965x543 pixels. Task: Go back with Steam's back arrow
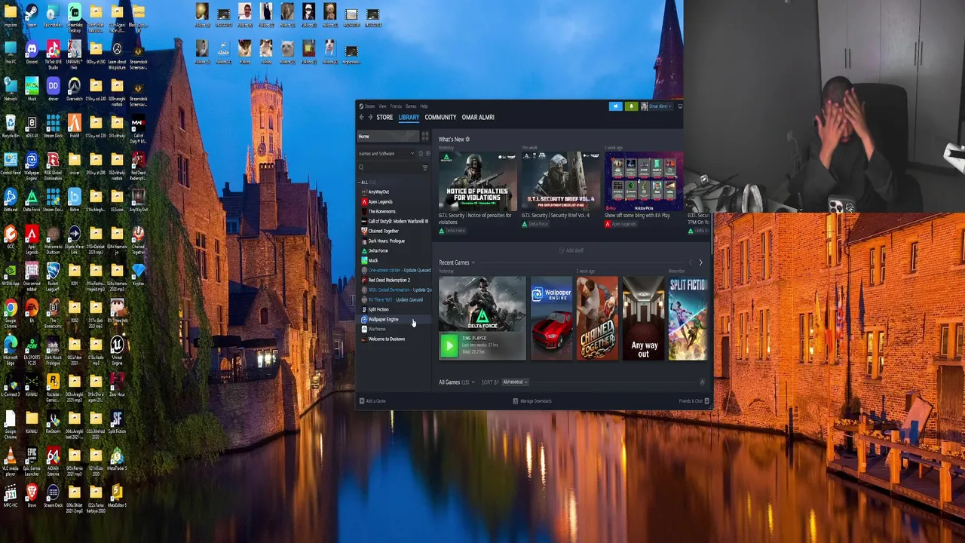(361, 118)
